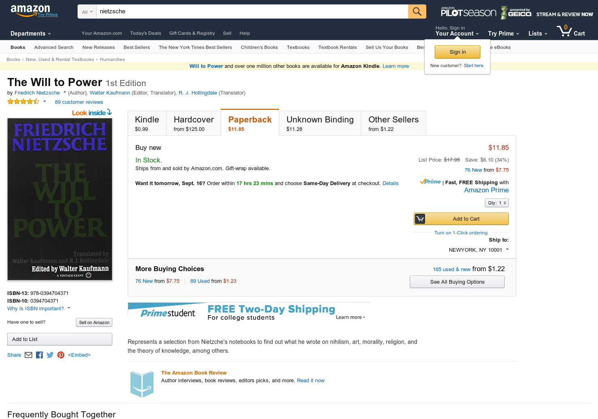This screenshot has height=419, width=598.
Task: Expand the star rating breakdown arrow
Action: (44, 101)
